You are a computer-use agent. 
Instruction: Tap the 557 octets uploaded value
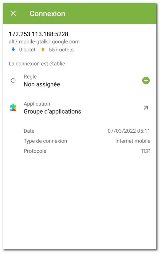coord(61,50)
